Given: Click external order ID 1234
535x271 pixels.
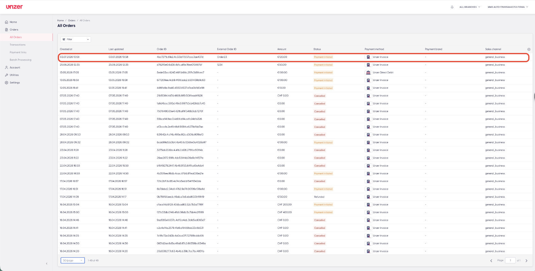Looking at the screenshot, I should (x=220, y=65).
